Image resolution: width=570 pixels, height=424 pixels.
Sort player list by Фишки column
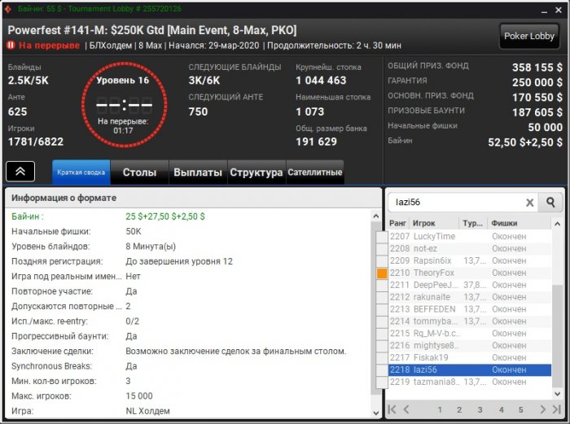point(520,224)
